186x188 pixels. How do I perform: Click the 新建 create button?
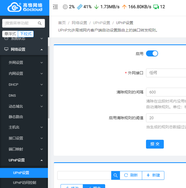coord(153,175)
